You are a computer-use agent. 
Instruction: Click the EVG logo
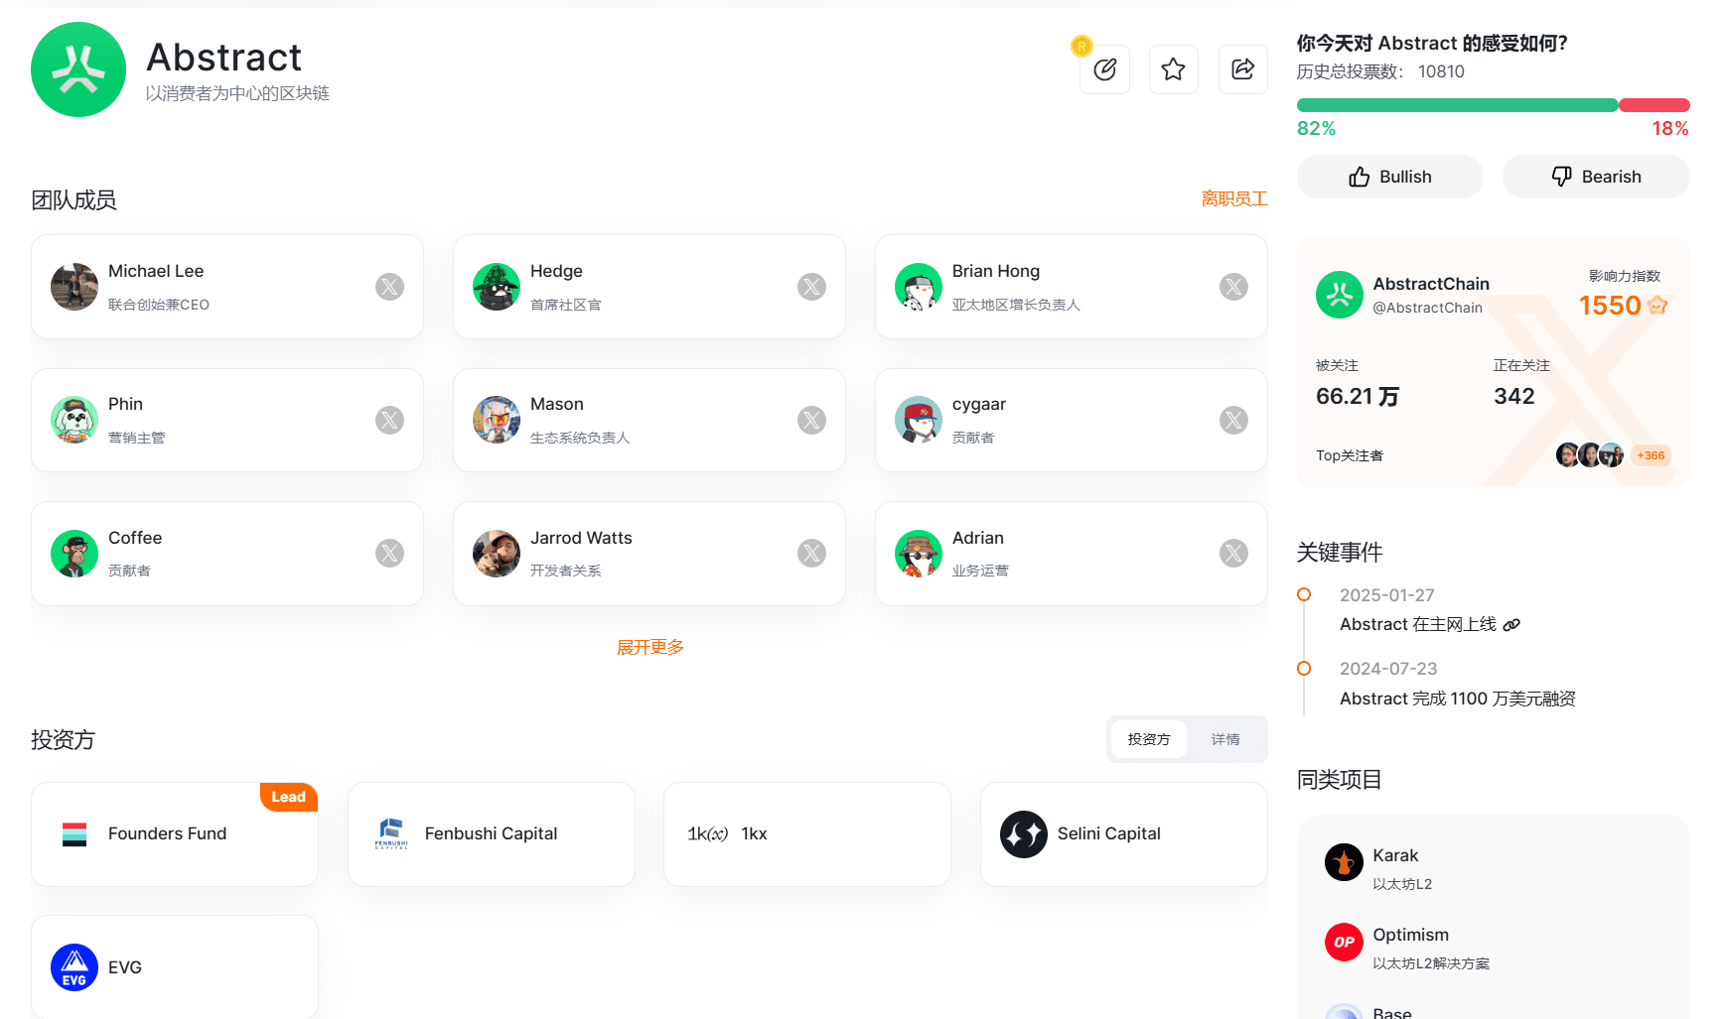pos(74,967)
